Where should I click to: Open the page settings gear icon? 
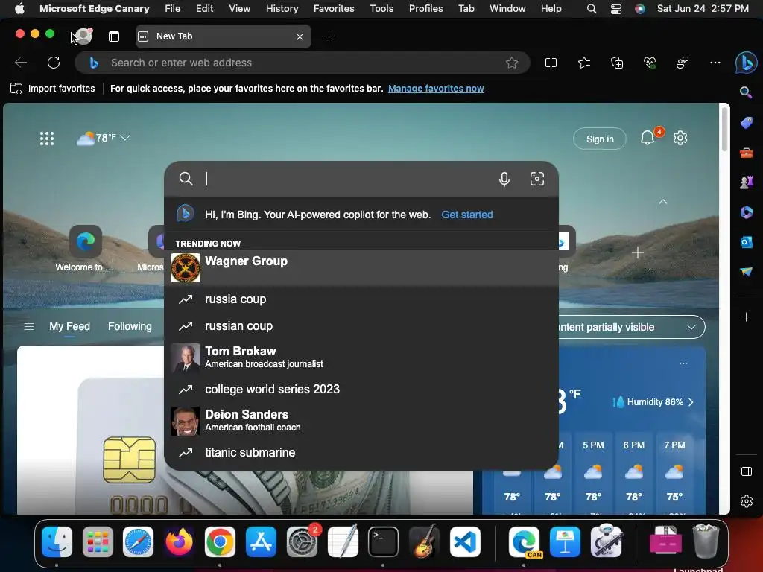tap(680, 138)
